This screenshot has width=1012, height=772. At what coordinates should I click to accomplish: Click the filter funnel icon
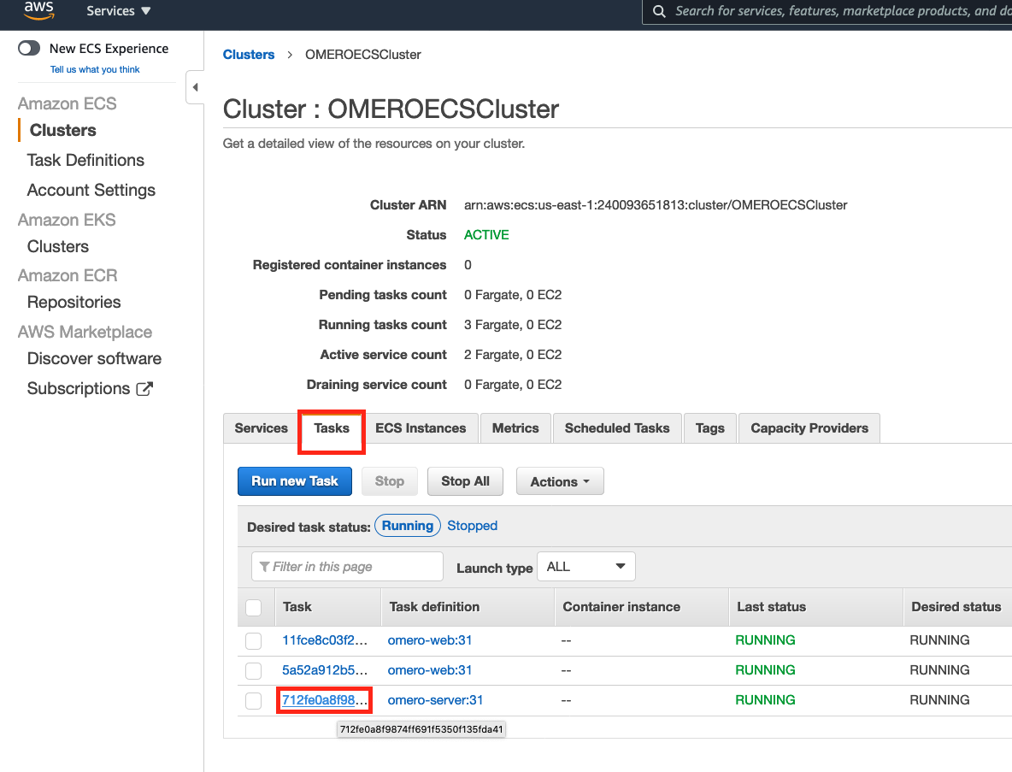click(x=264, y=567)
